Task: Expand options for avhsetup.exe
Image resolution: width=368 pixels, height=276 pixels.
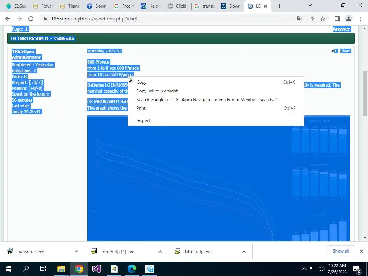Action: click(77, 252)
